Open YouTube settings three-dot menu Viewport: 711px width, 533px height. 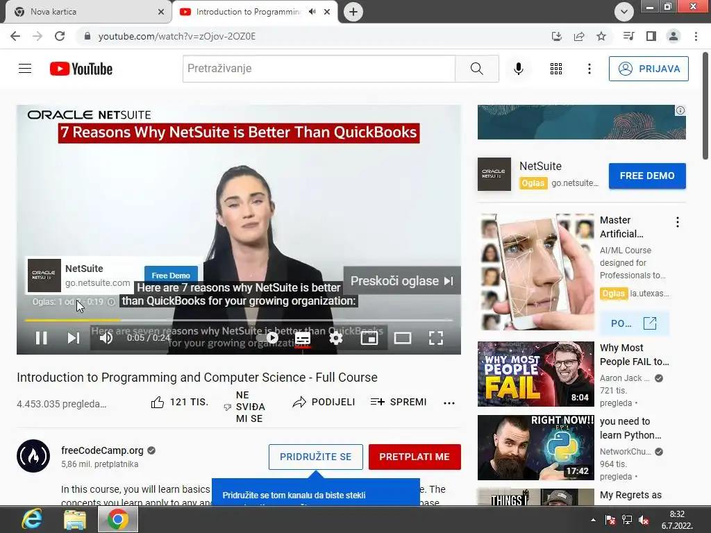point(589,69)
